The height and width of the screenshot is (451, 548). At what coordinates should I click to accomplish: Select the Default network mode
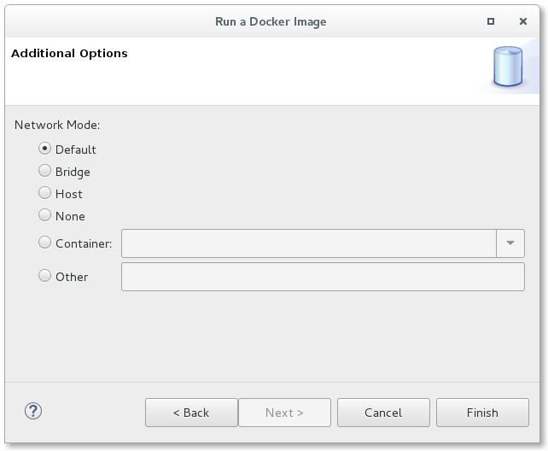[45, 149]
